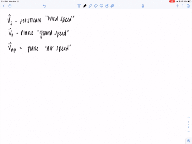Jump to next page arrow
This screenshot has height=144, width=192.
pyautogui.click(x=188, y=132)
